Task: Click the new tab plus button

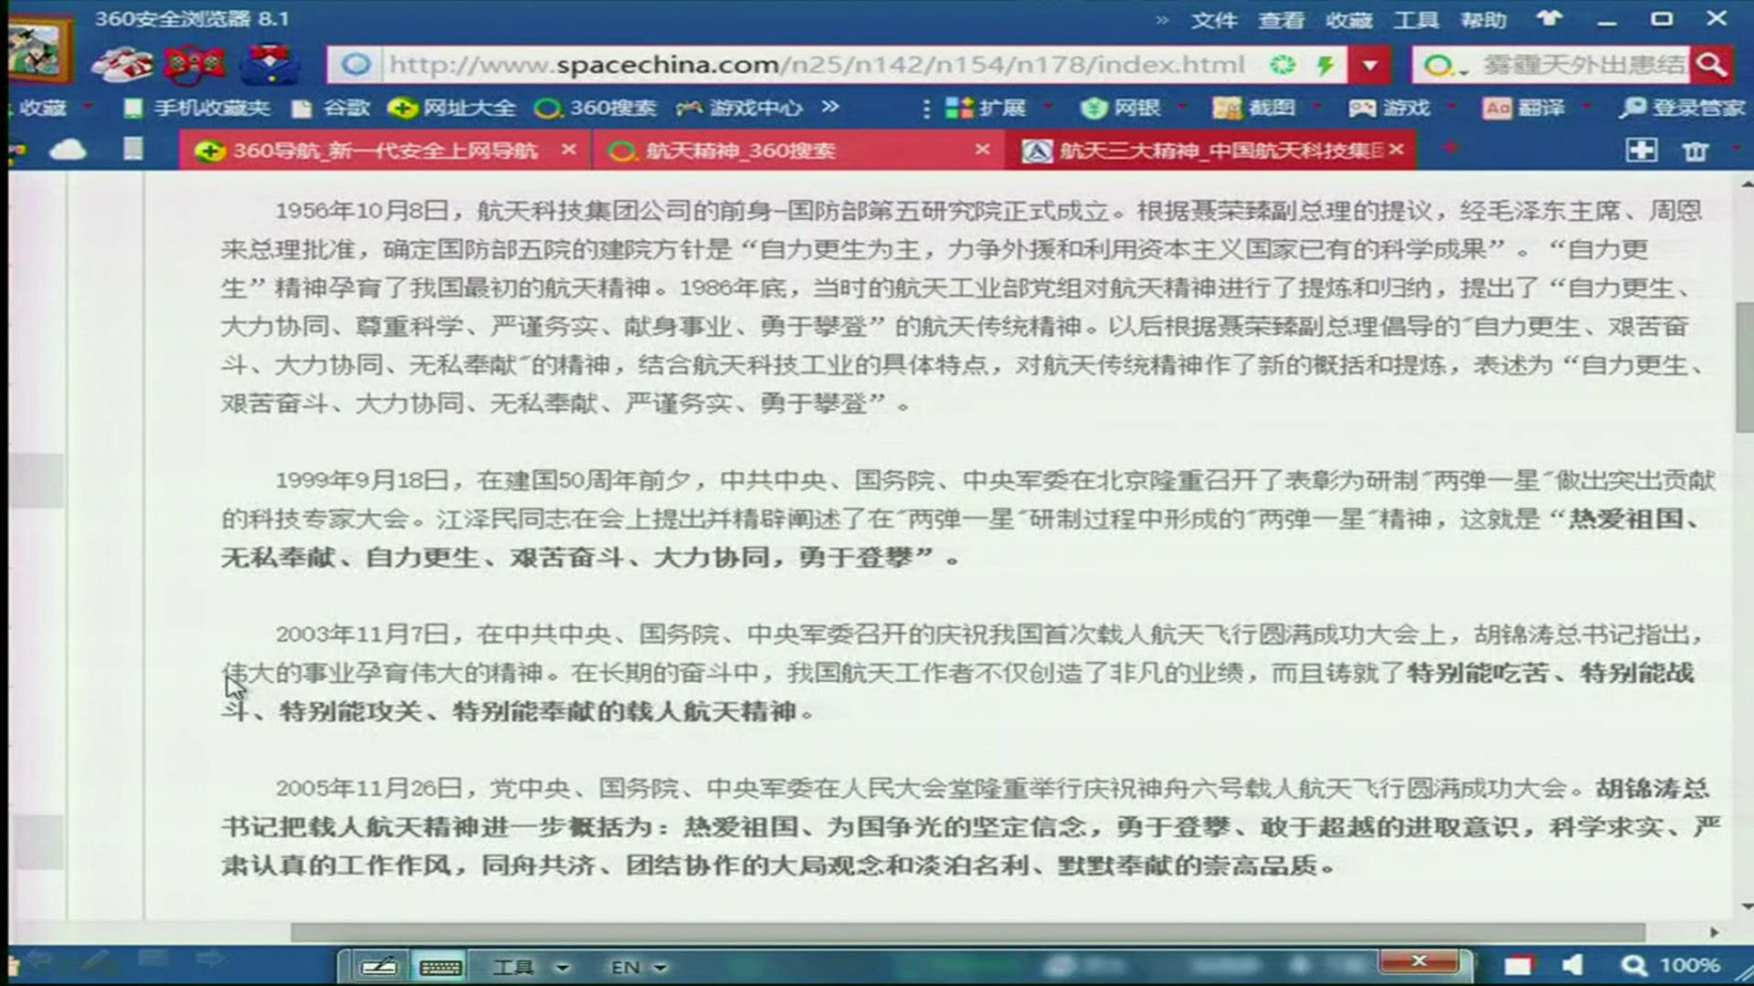Action: pyautogui.click(x=1450, y=148)
